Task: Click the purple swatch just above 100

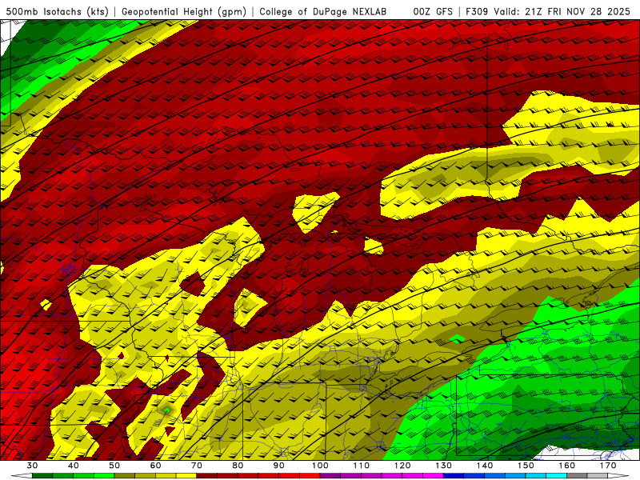Action: tap(330, 476)
